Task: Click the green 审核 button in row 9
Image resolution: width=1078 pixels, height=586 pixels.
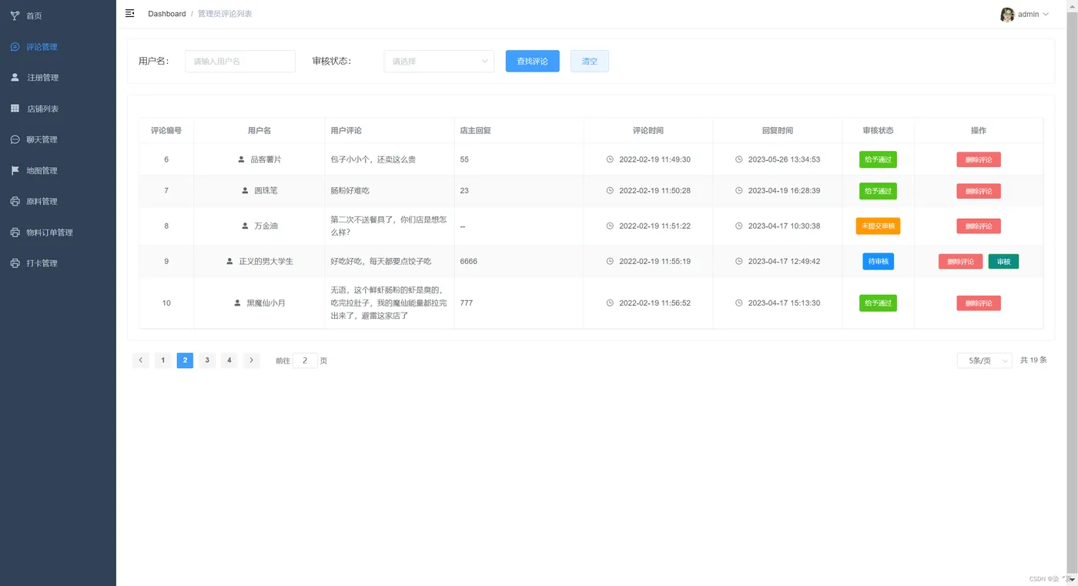Action: (x=1003, y=261)
